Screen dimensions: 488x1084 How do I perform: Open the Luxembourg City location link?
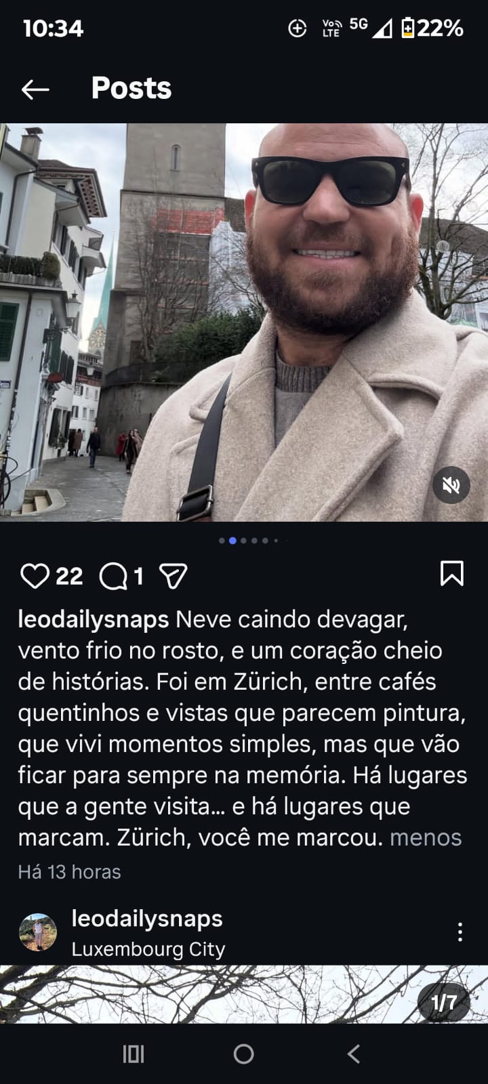(148, 949)
